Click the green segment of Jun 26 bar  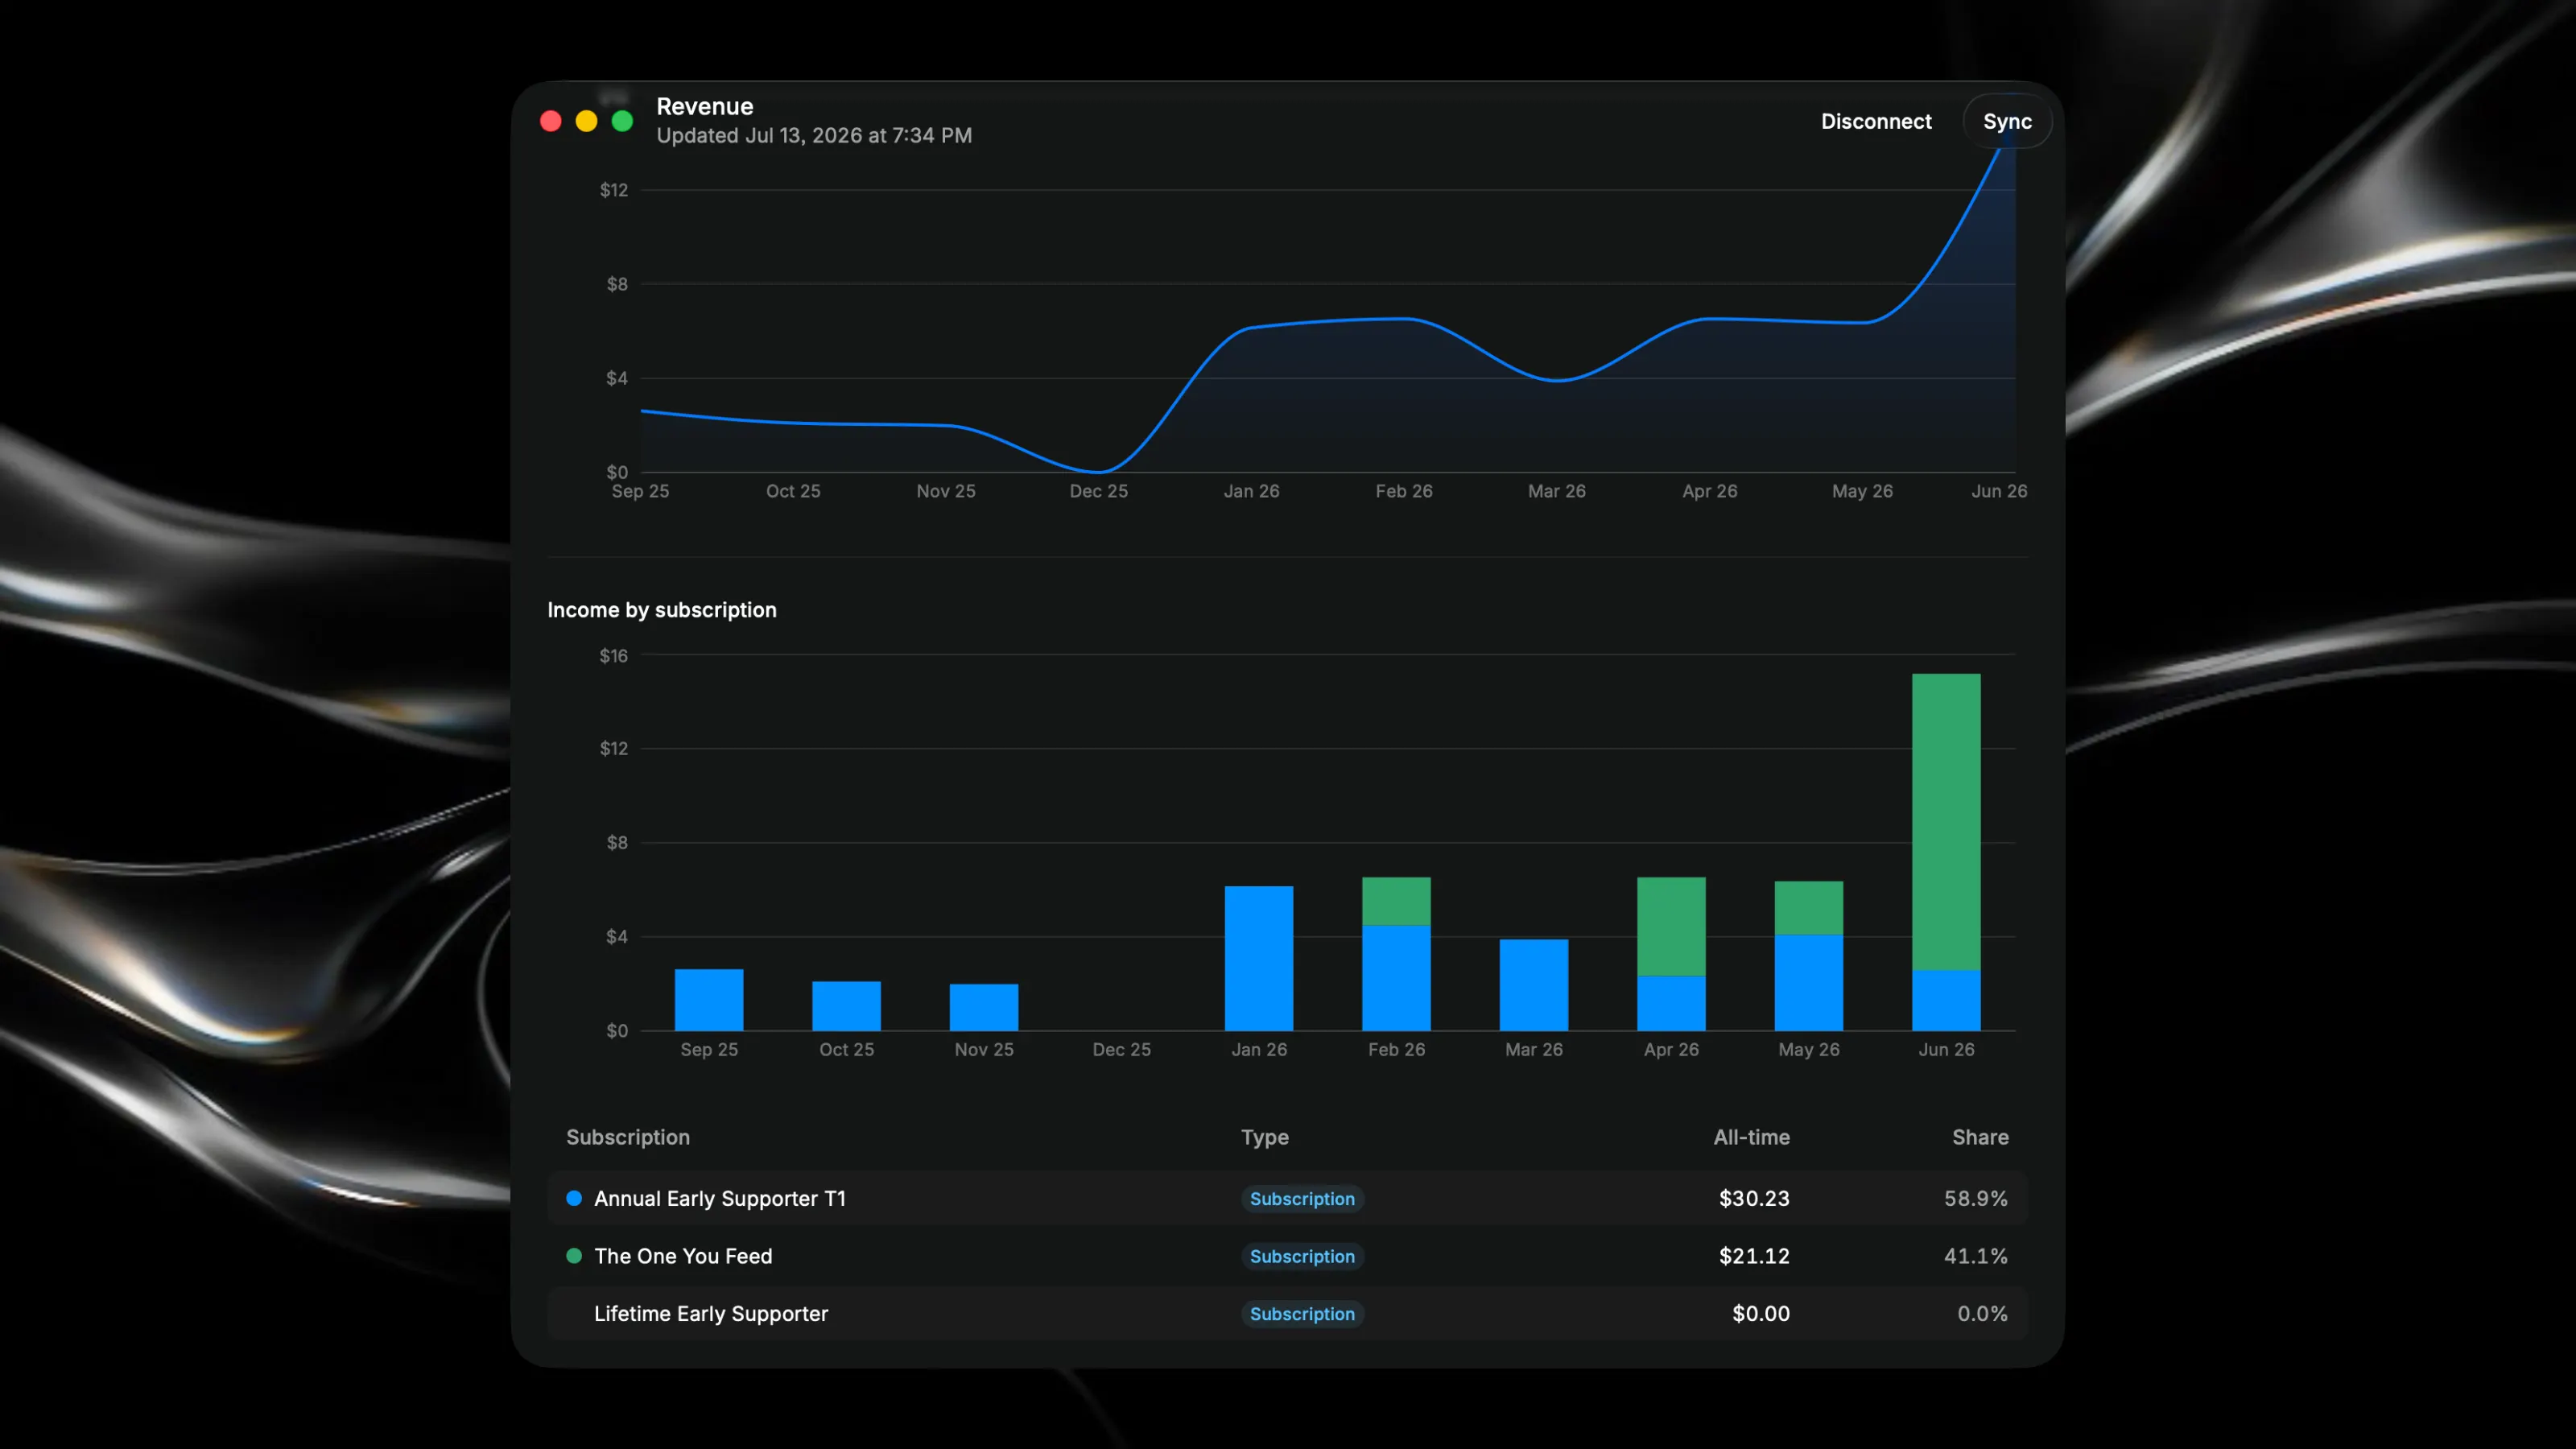tap(1946, 822)
